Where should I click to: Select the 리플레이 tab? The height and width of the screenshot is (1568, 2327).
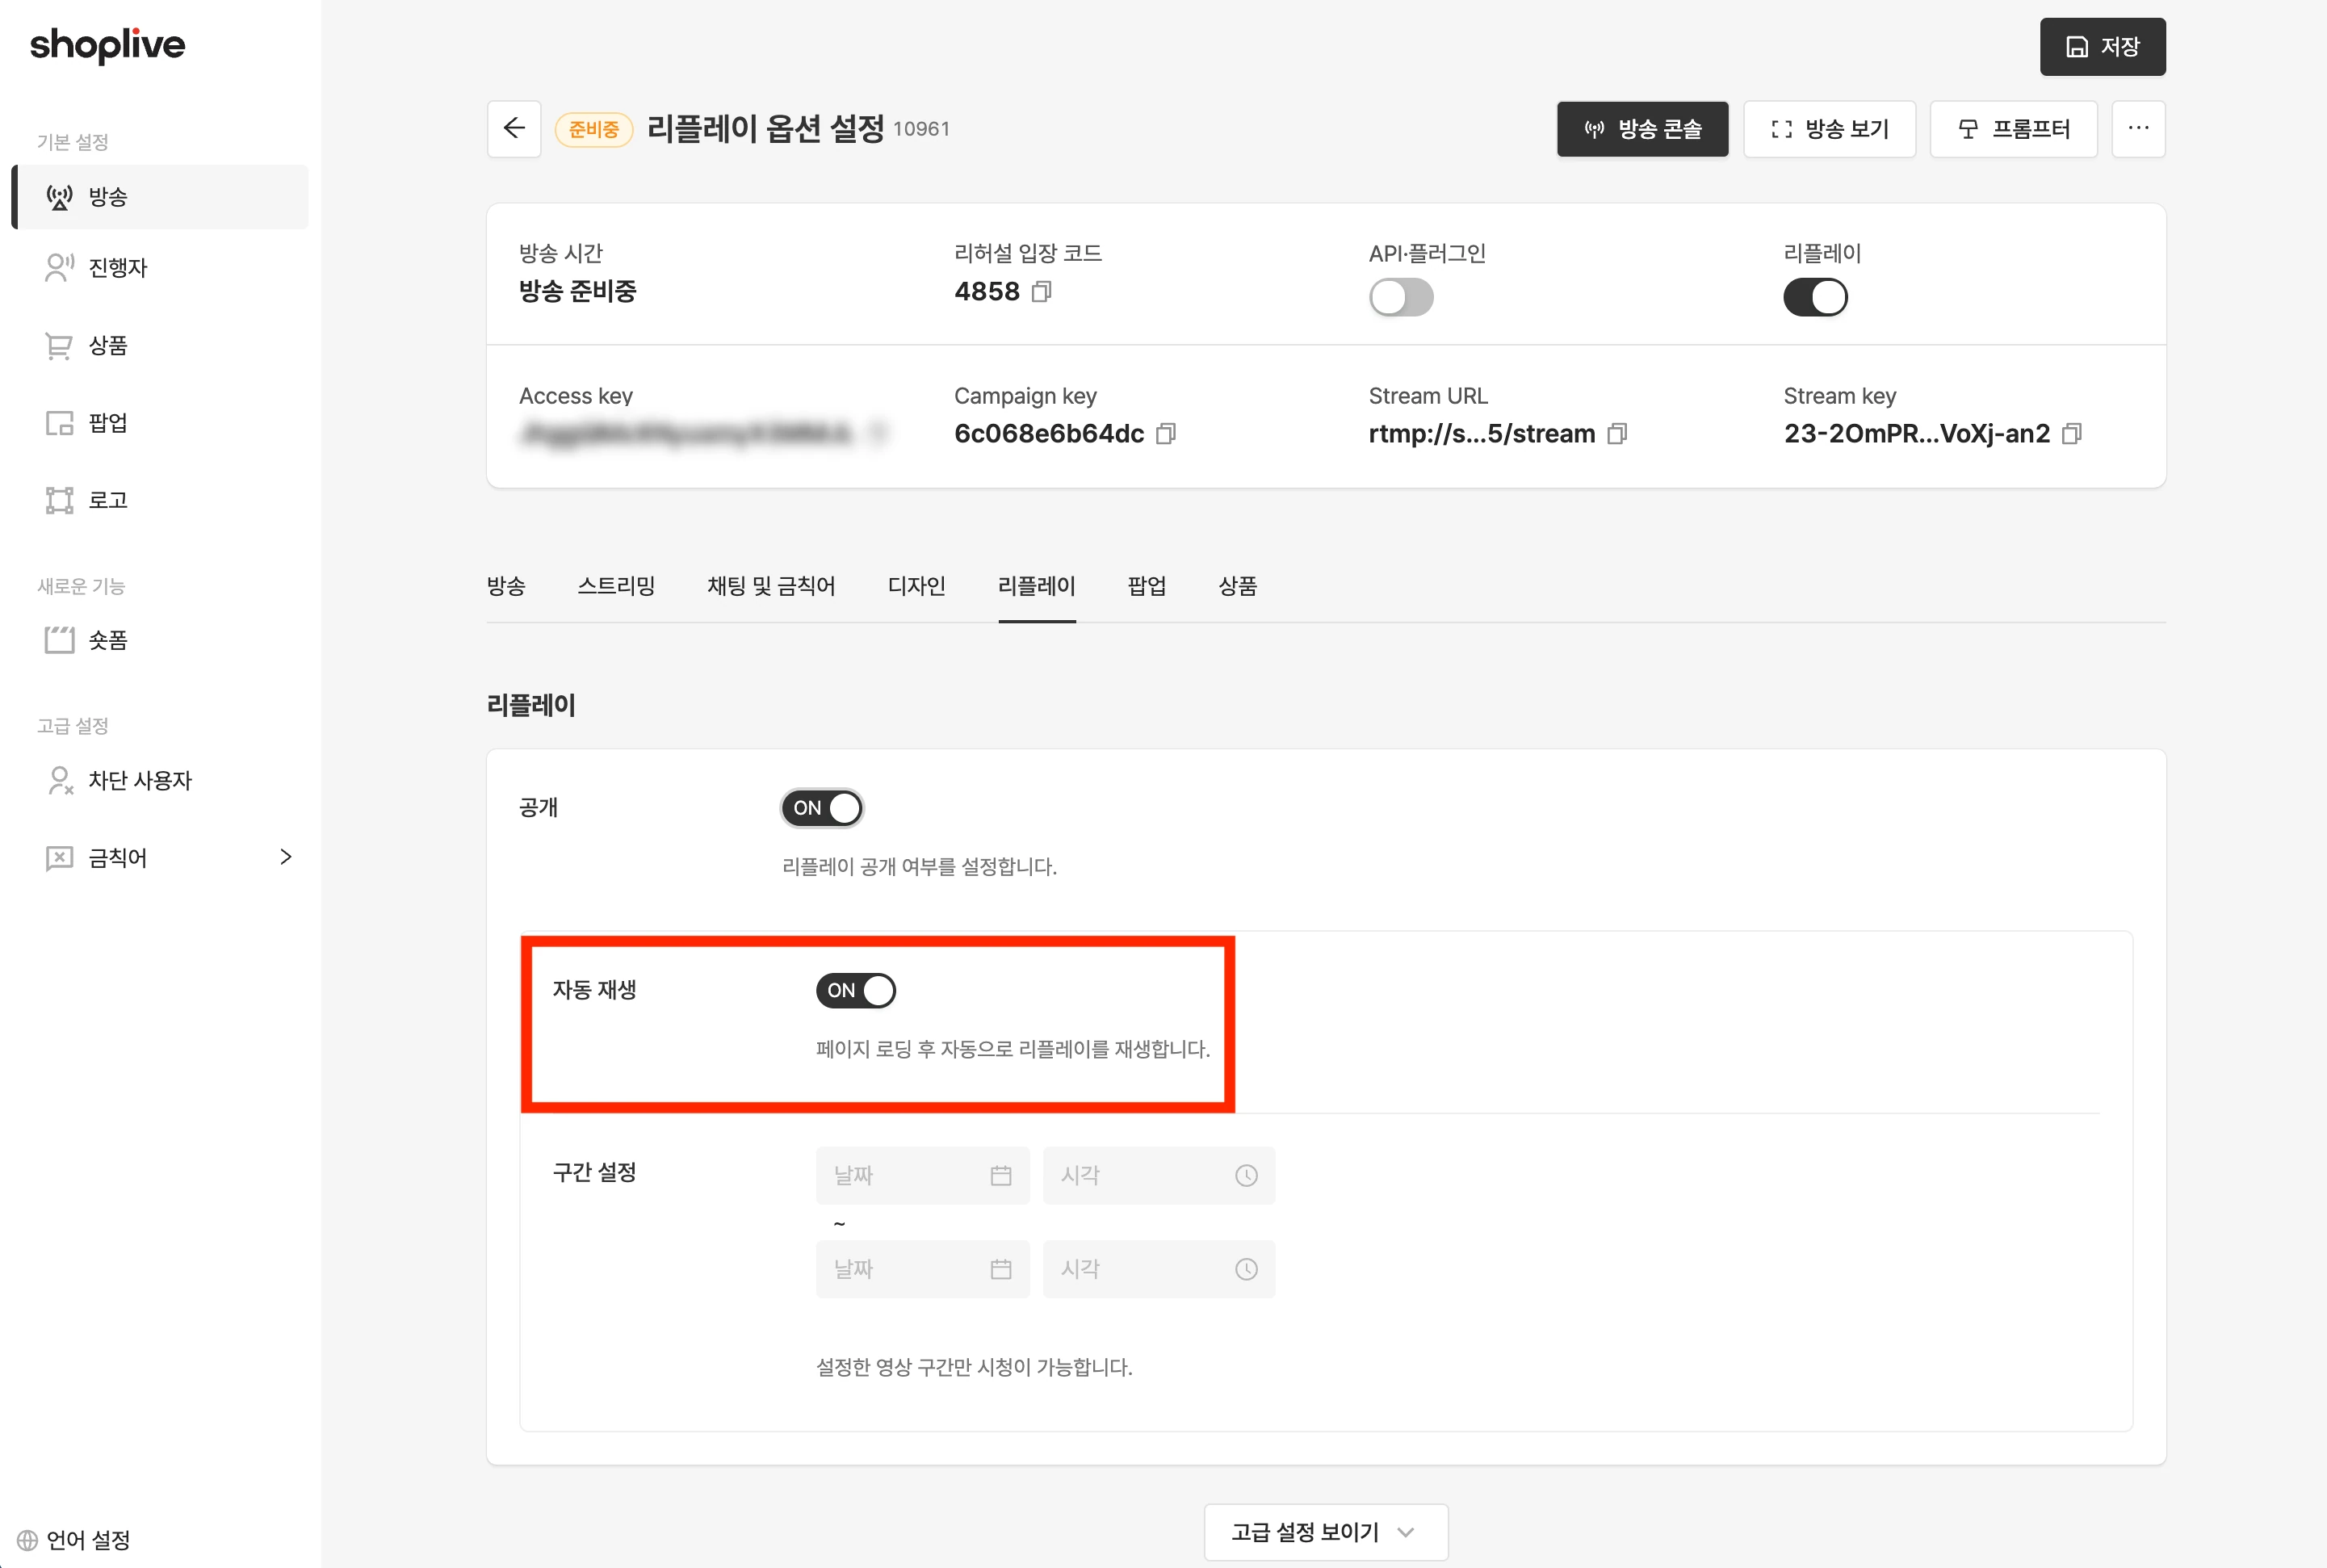[x=1037, y=586]
